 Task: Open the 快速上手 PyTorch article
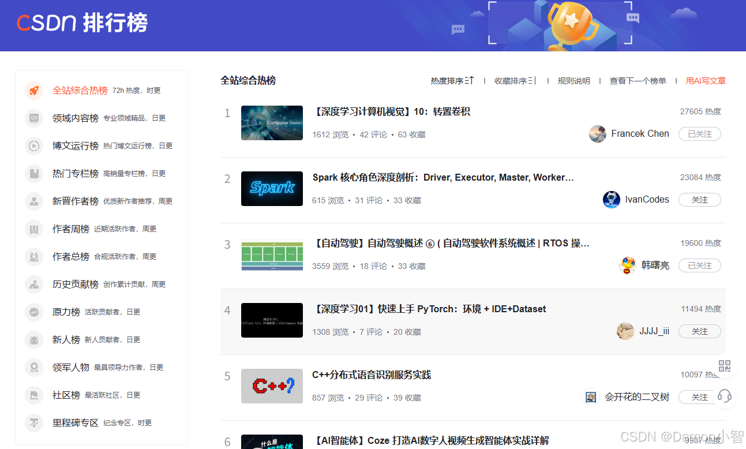tap(429, 309)
